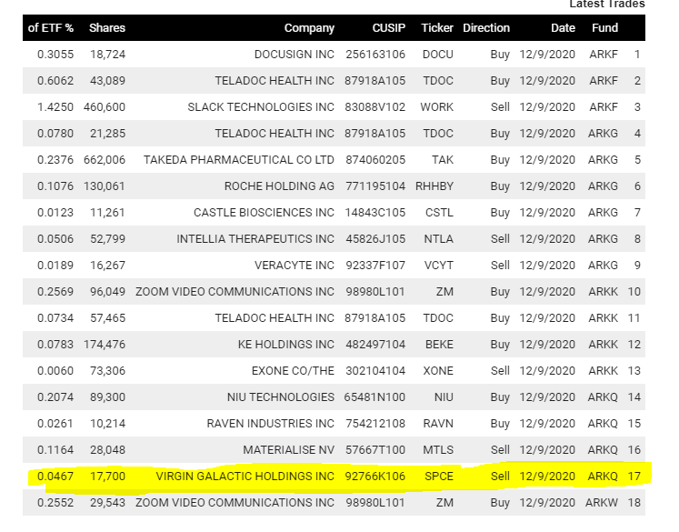The height and width of the screenshot is (532, 679).
Task: Click ROCHE HOLDING AG company name
Action: [279, 186]
